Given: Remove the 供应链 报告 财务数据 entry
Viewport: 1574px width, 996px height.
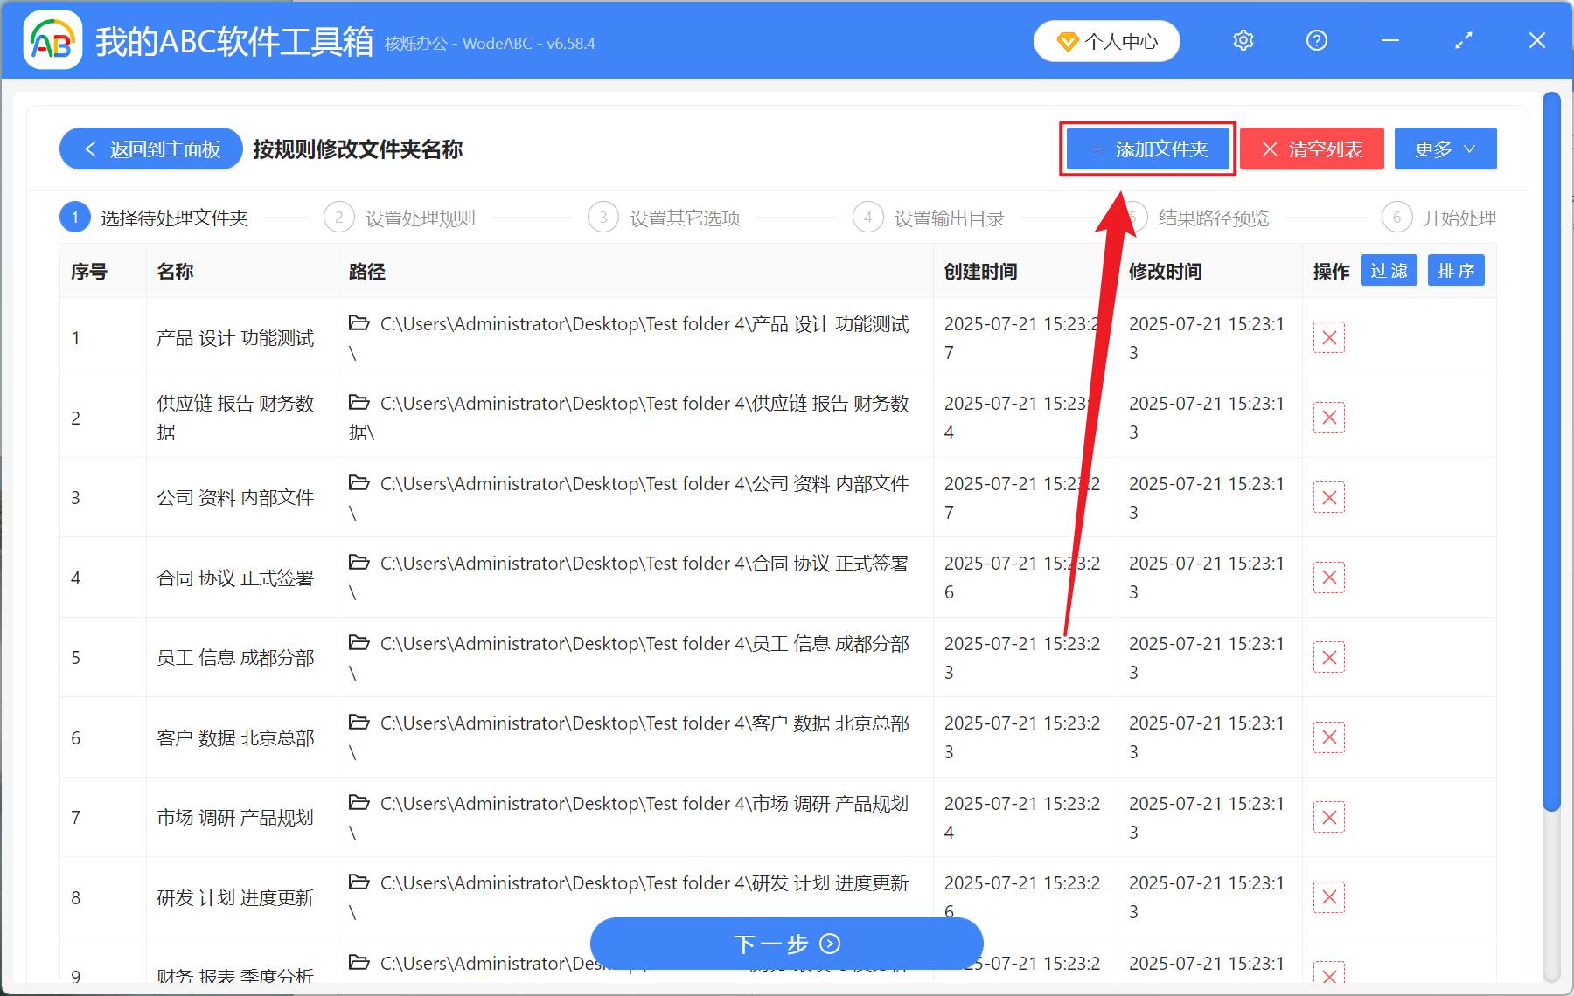Looking at the screenshot, I should [x=1328, y=417].
